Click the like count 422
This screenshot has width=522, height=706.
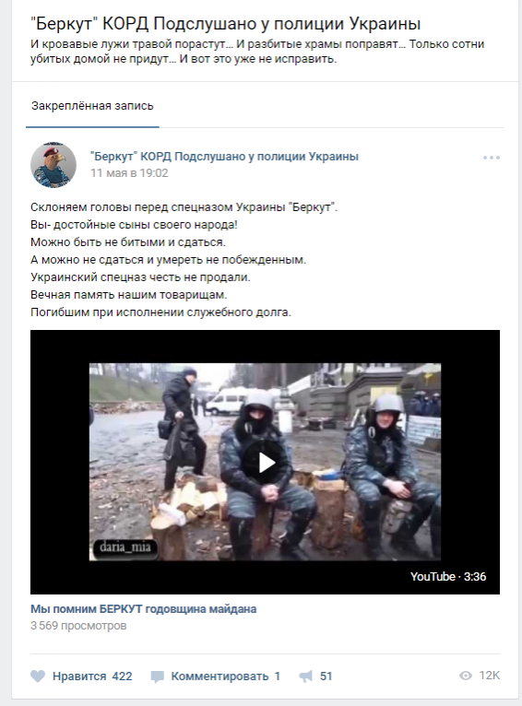point(122,677)
